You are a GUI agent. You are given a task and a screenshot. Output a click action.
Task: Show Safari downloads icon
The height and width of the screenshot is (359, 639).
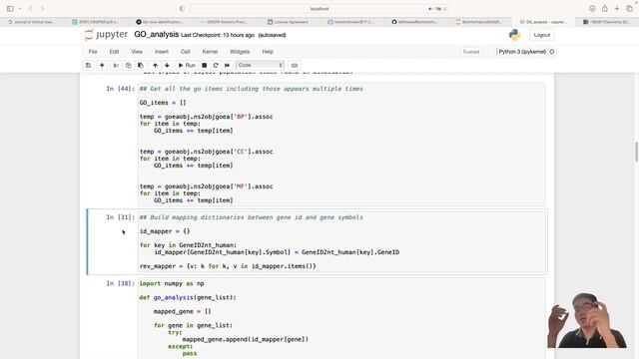click(x=592, y=9)
